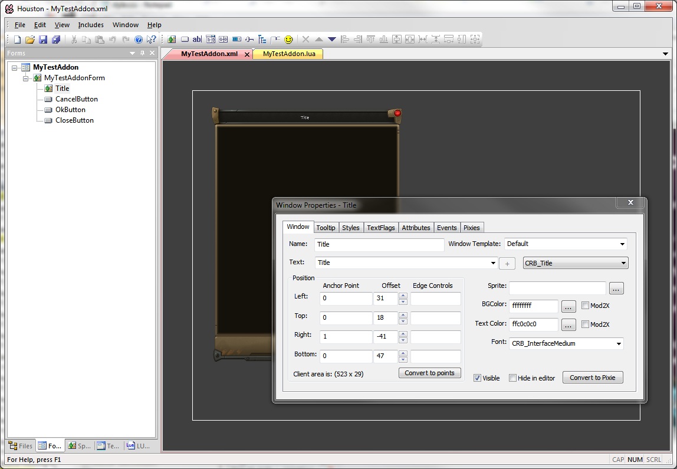Image resolution: width=677 pixels, height=469 pixels.
Task: Delete the selected control with the X icon
Action: pyautogui.click(x=305, y=39)
